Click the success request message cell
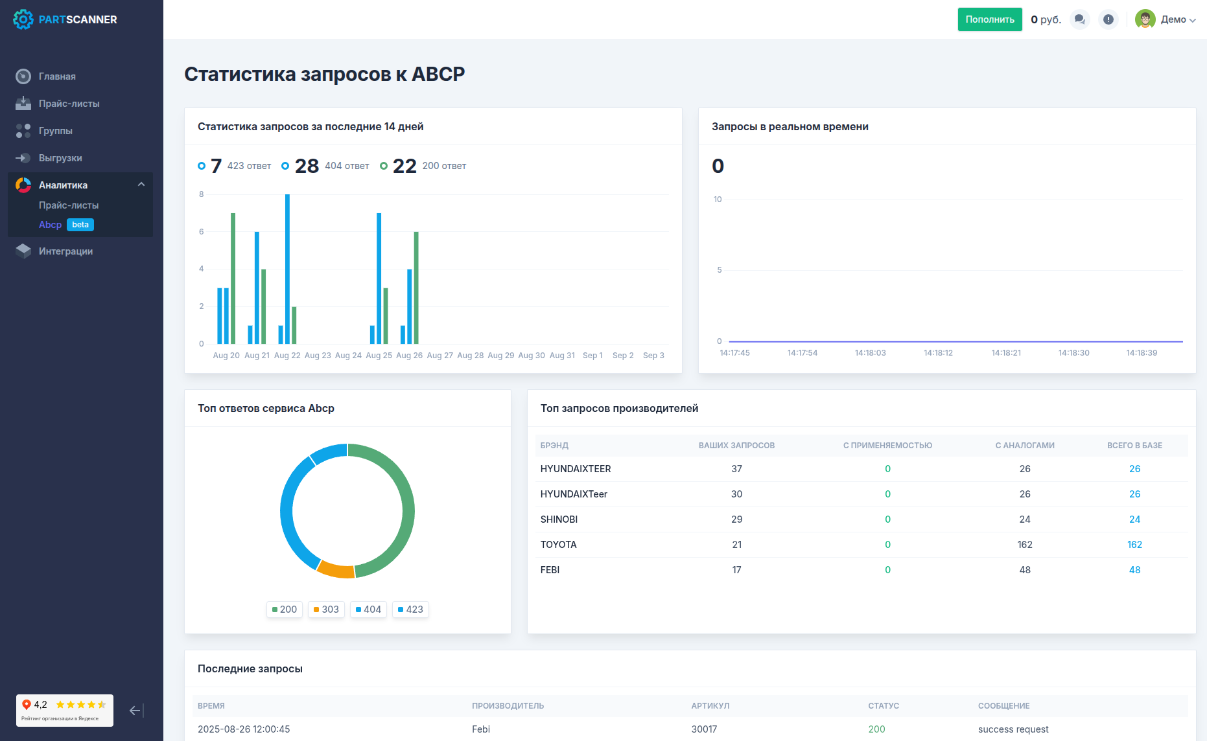Image resolution: width=1207 pixels, height=741 pixels. [1013, 729]
